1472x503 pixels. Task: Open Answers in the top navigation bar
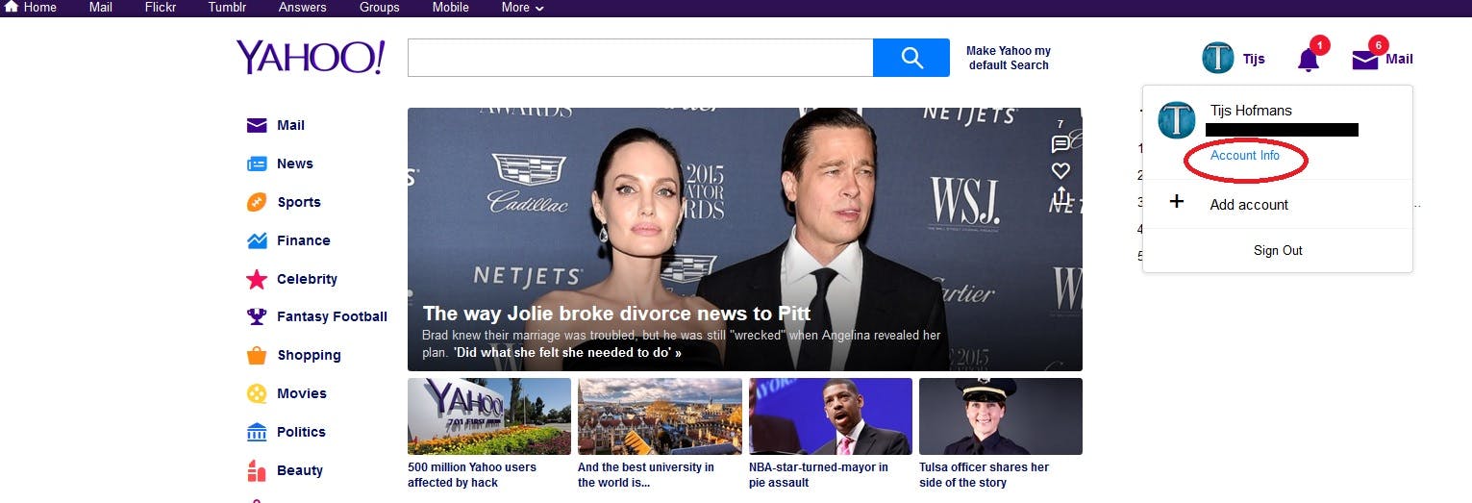pos(303,7)
